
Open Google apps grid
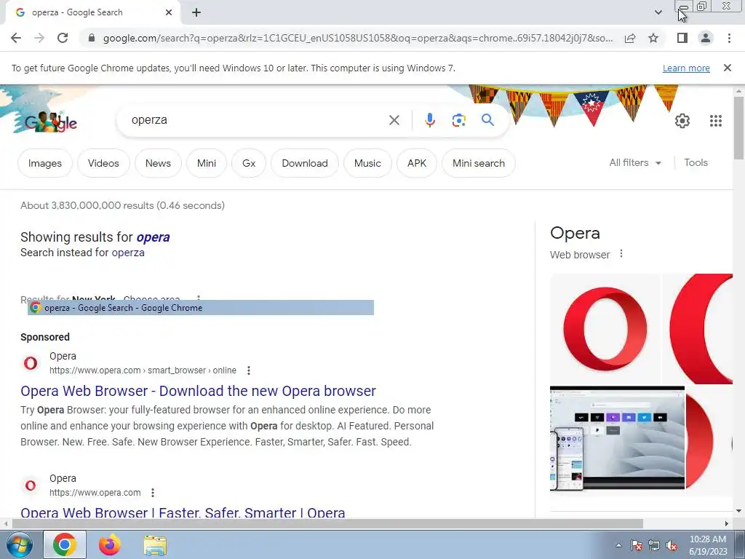point(716,121)
